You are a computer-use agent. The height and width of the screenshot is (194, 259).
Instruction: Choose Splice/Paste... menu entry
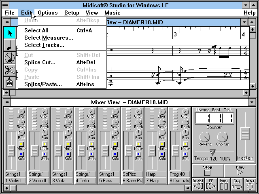[62, 84]
